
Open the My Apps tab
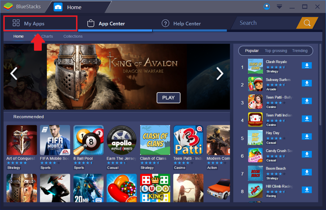tap(41, 24)
